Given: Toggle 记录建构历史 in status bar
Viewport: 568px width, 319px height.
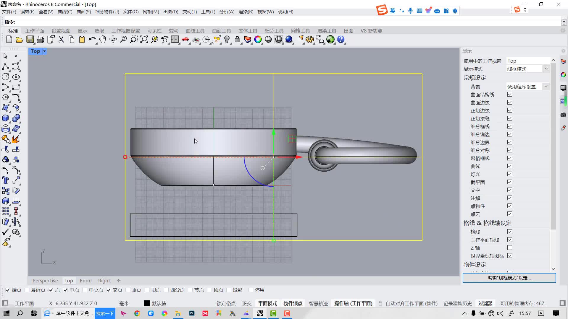Looking at the screenshot, I should 457,304.
